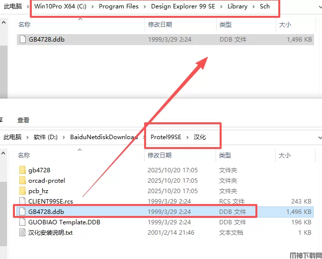Open the 查看 ribbon tab
322x259 pixels.
pos(23,120)
